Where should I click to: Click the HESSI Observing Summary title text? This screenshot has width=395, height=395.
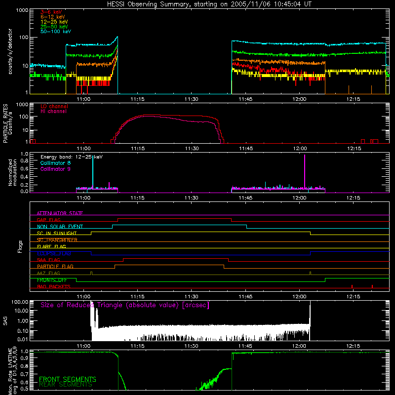[x=209, y=4]
